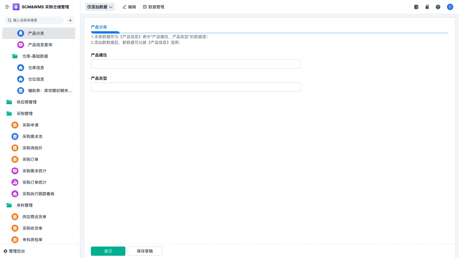Screen dimensions: 459x258
Task: Click the 保存草稿 button
Action: (145, 251)
